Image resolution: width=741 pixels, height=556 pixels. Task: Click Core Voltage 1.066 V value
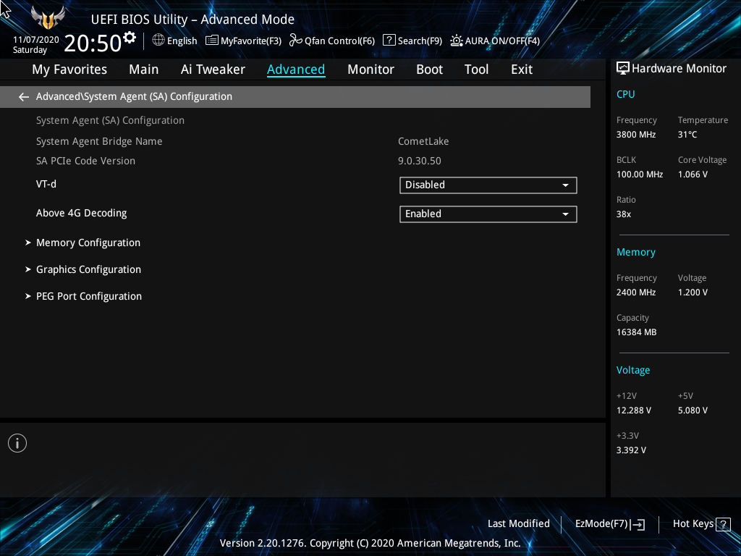click(x=693, y=174)
